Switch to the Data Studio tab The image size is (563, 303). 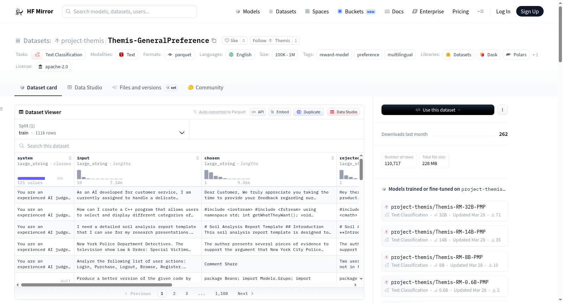pyautogui.click(x=85, y=88)
